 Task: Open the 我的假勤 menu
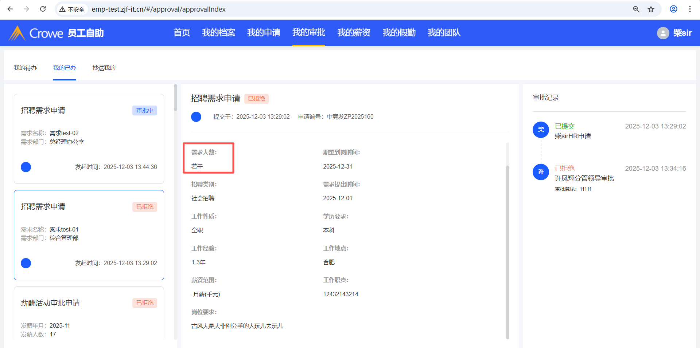(x=399, y=33)
